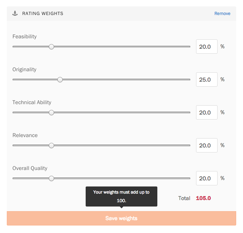Click the Technical Ability label text
This screenshot has height=233, width=243.
pos(32,102)
